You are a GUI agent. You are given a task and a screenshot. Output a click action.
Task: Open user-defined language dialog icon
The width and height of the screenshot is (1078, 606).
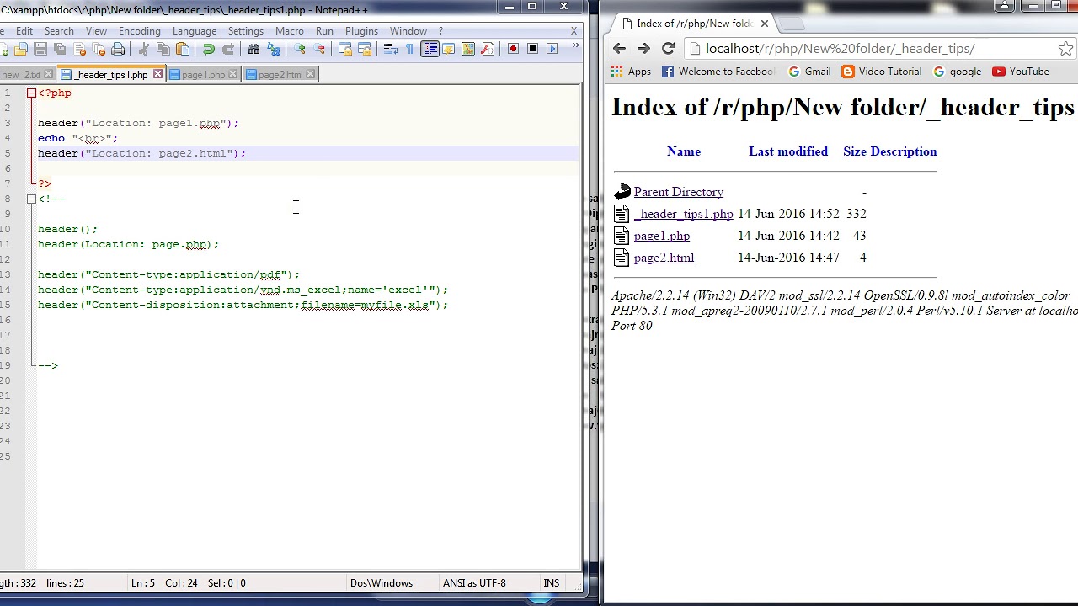448,49
